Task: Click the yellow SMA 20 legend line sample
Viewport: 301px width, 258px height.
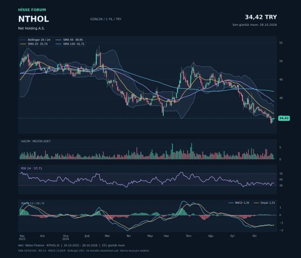Action: pos(23,44)
